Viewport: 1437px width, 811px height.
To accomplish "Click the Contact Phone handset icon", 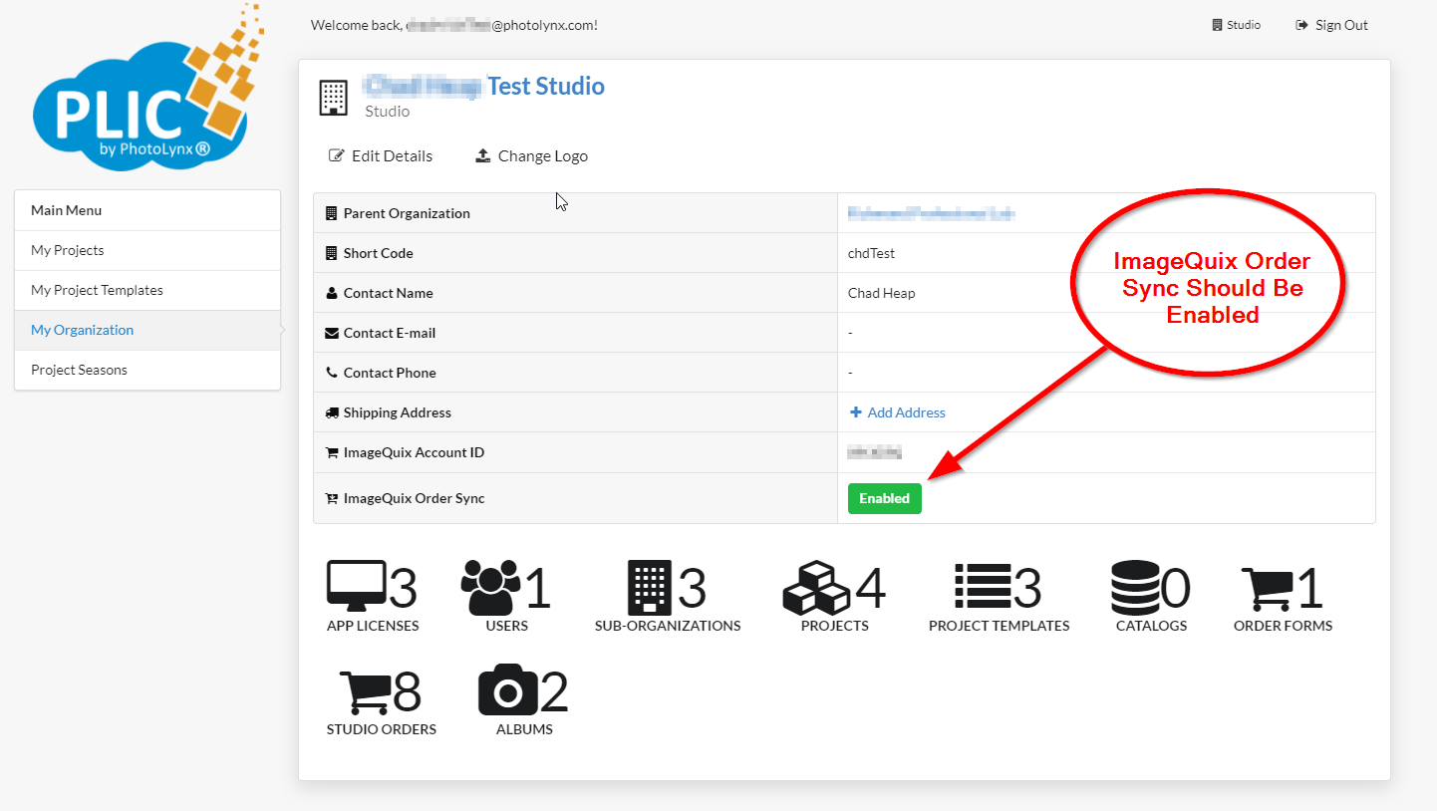I will pos(332,373).
